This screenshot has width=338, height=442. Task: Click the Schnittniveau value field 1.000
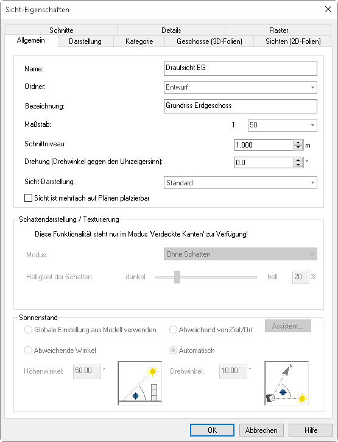pos(264,145)
